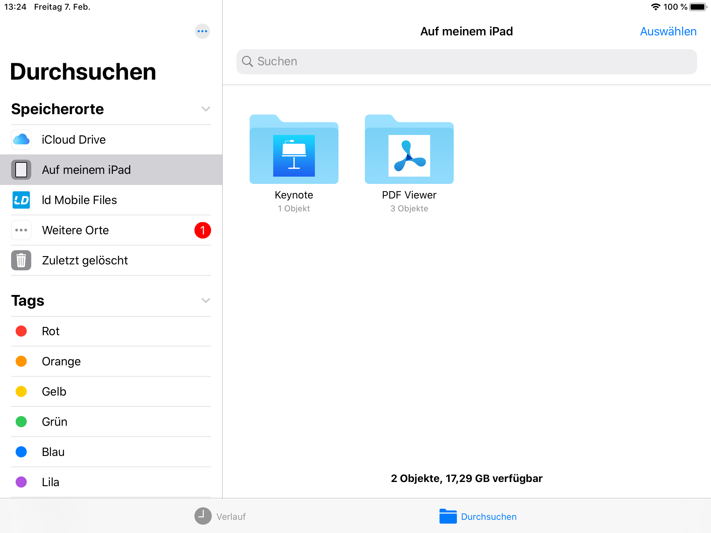Viewport: 711px width, 533px height.
Task: Tap the Grün tag label
Action: point(55,422)
